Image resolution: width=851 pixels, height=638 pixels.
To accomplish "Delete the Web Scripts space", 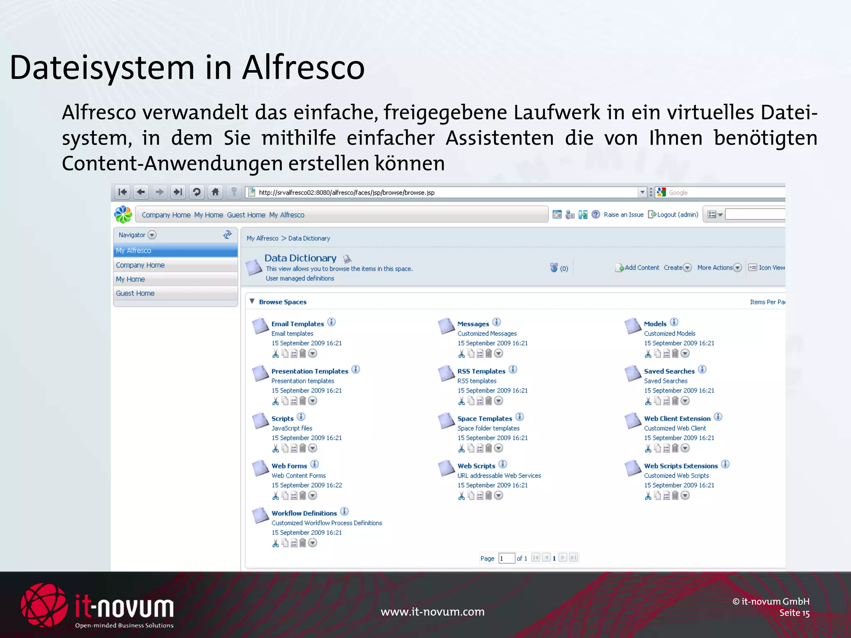I will point(489,496).
